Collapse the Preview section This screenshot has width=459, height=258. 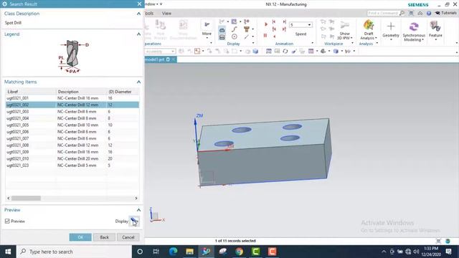pos(138,210)
